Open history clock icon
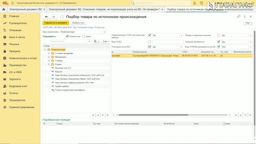Image resolution: width=256 pixels, height=144 pixels. pos(202,3)
